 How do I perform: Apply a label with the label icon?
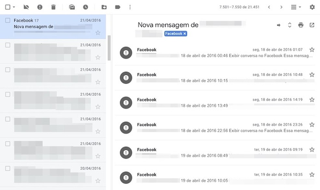pos(117,7)
